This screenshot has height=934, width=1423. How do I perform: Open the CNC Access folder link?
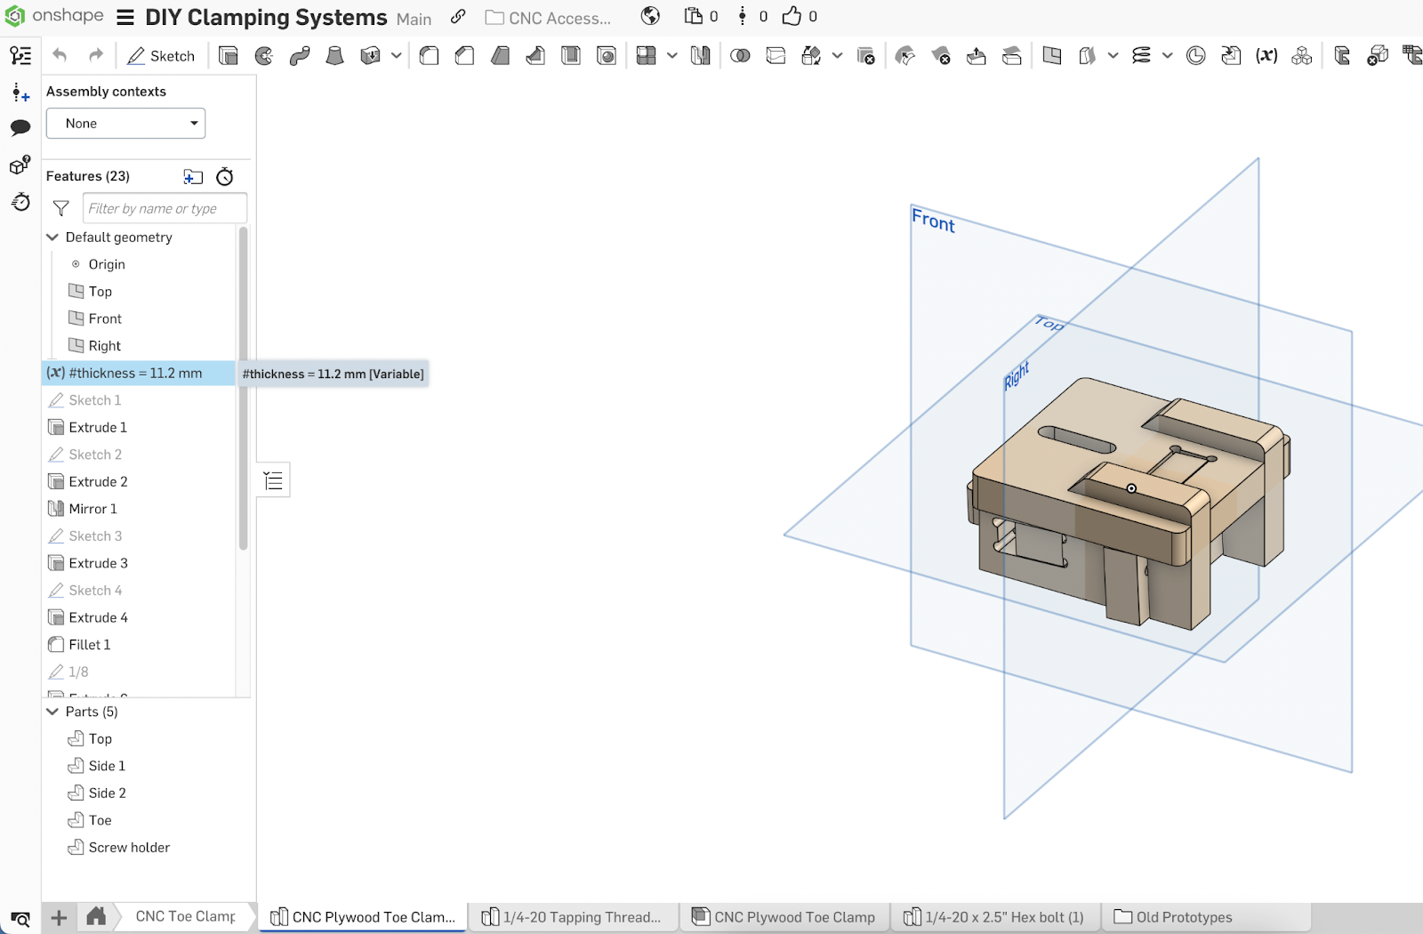point(549,18)
